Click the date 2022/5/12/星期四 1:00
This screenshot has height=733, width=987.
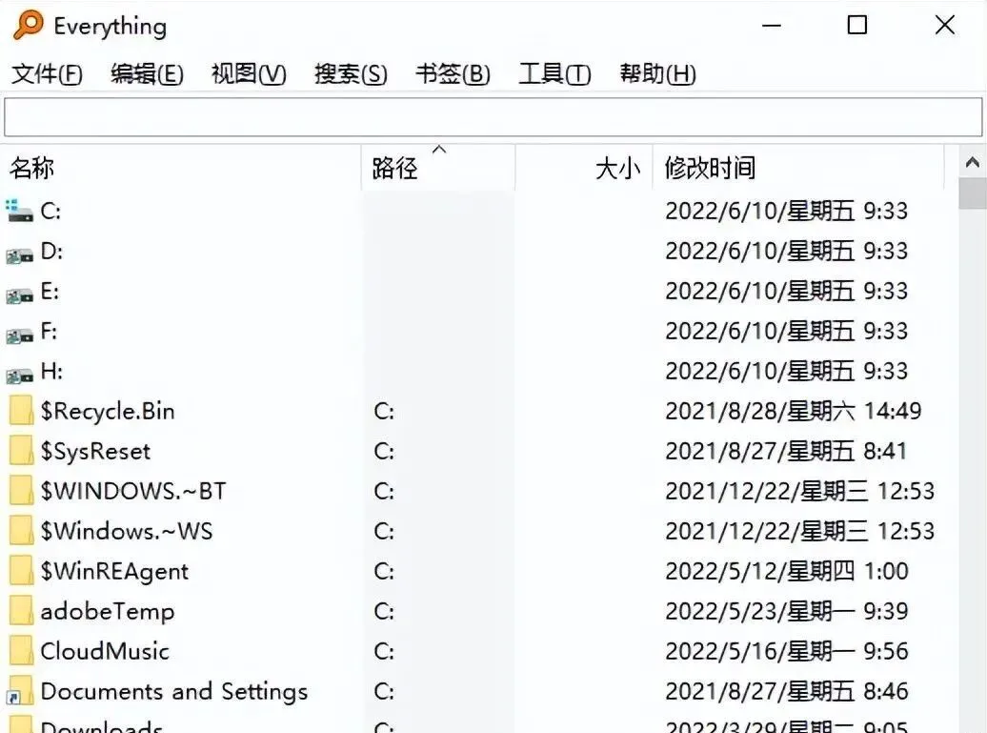tap(787, 571)
